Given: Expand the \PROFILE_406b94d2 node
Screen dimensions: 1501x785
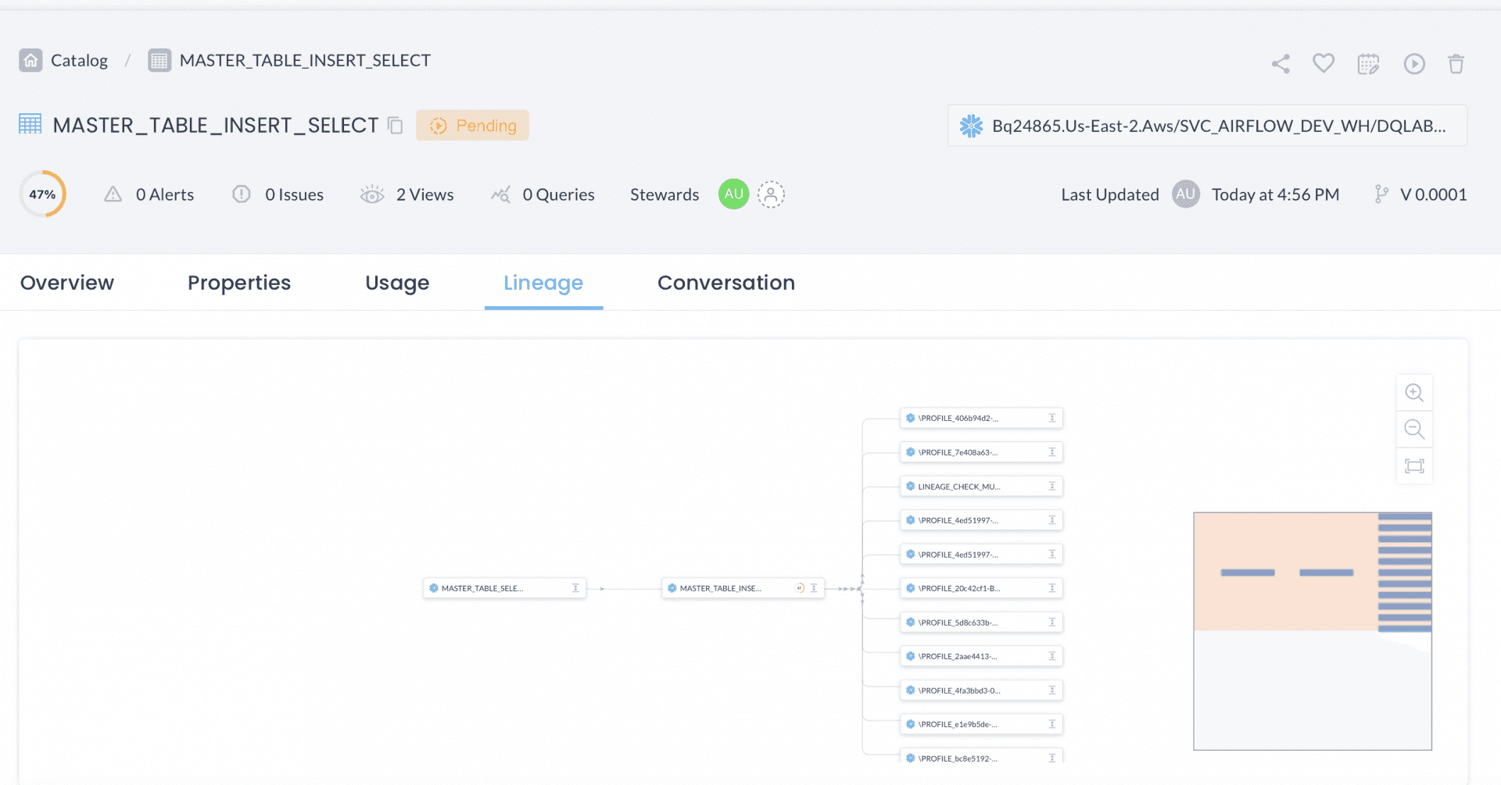Looking at the screenshot, I should click(1051, 418).
